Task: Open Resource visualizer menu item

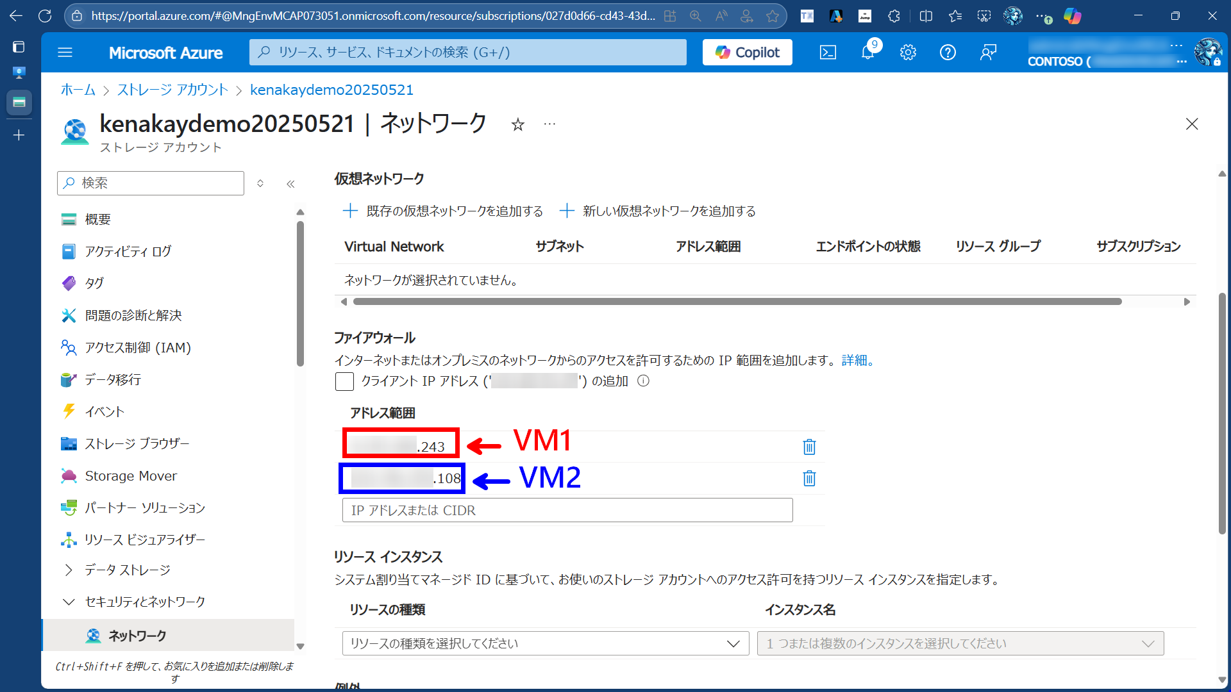Action: coord(145,540)
